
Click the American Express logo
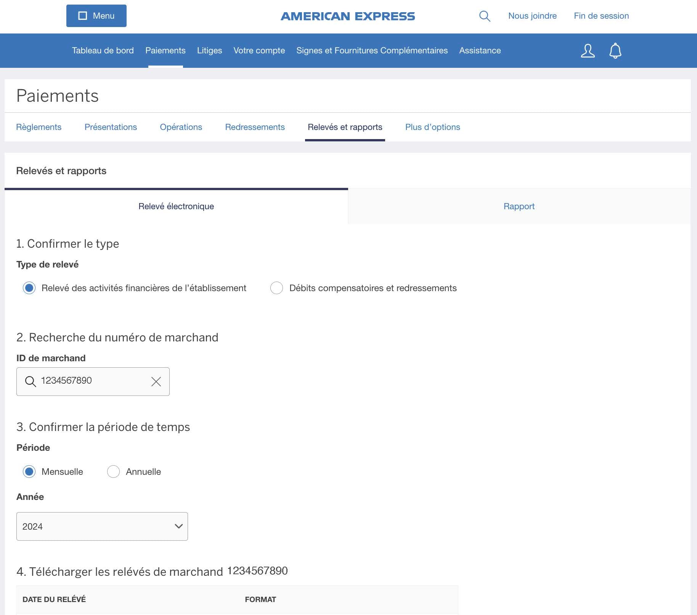(348, 16)
